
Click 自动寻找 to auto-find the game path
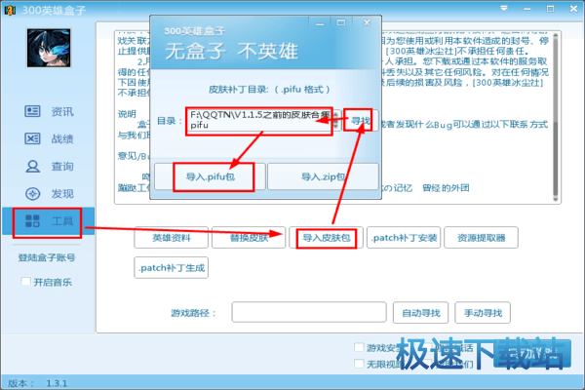click(421, 312)
